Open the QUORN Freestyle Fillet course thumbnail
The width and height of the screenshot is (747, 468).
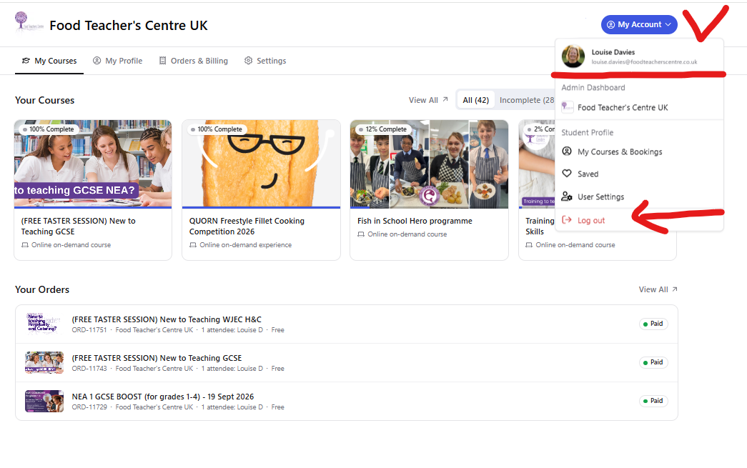coord(261,164)
